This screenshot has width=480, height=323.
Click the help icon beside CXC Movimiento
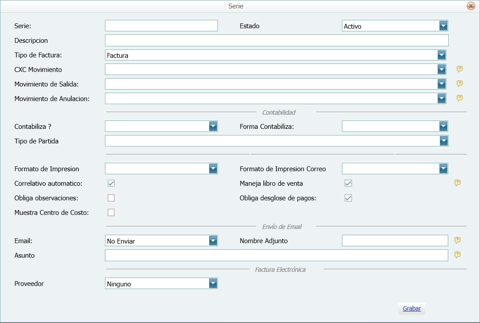pos(459,69)
